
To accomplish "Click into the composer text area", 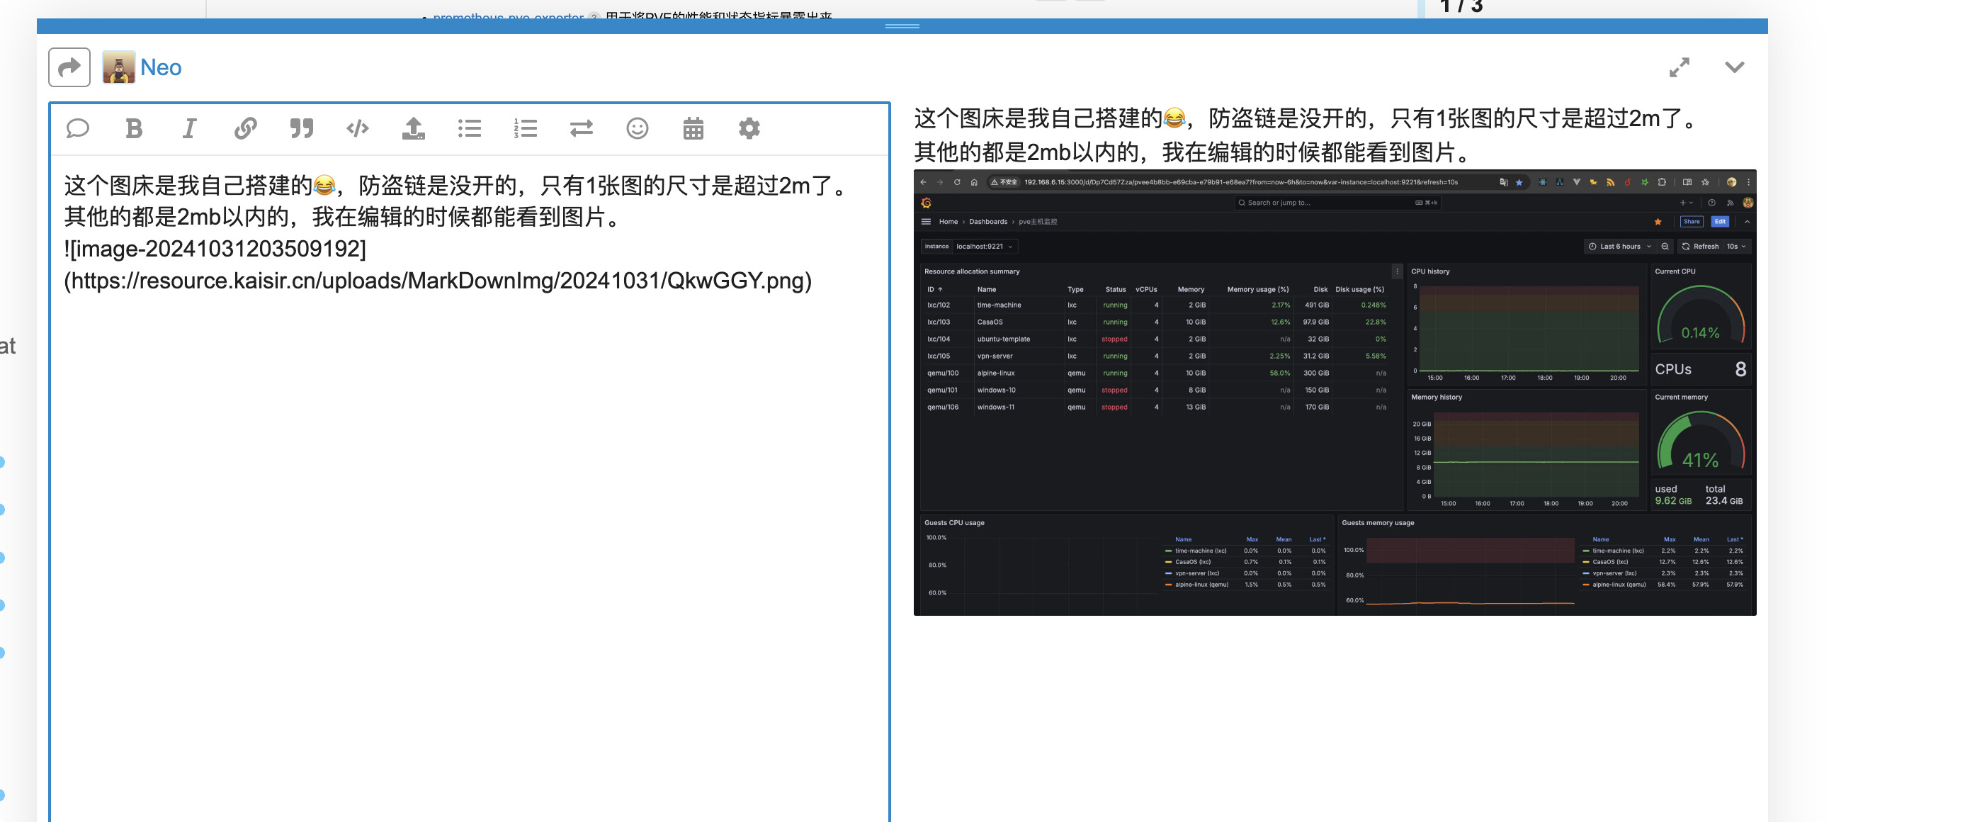I will click(x=469, y=488).
